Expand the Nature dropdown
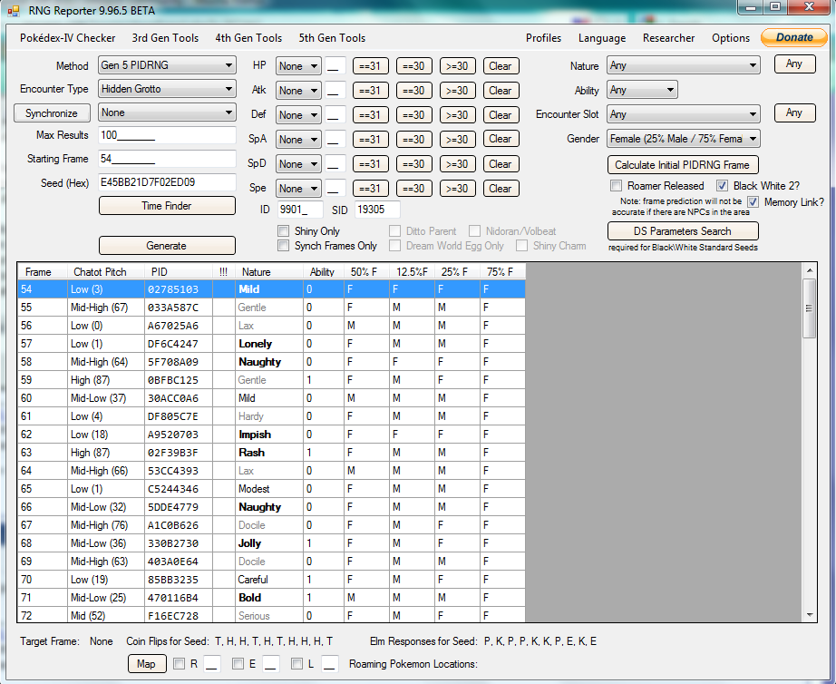Image resolution: width=836 pixels, height=684 pixels. click(x=684, y=65)
